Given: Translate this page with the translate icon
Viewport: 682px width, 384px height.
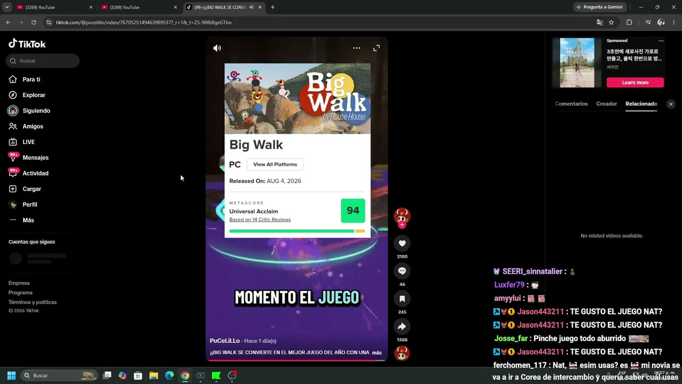Looking at the screenshot, I should click(600, 22).
